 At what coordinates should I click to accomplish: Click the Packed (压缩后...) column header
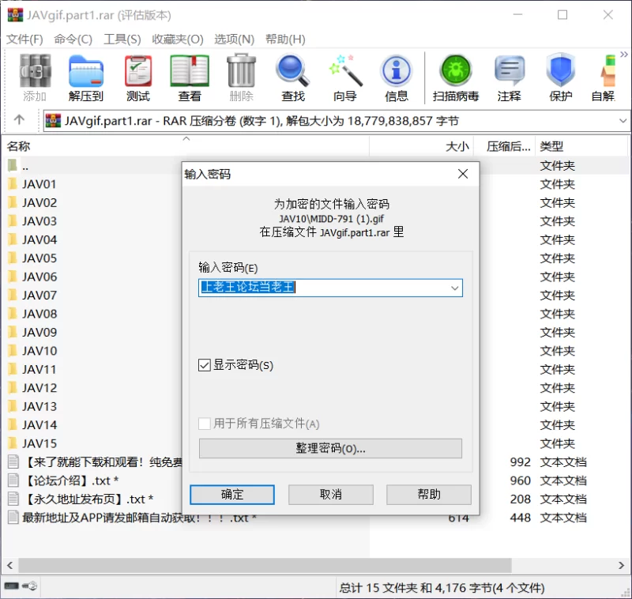(504, 146)
